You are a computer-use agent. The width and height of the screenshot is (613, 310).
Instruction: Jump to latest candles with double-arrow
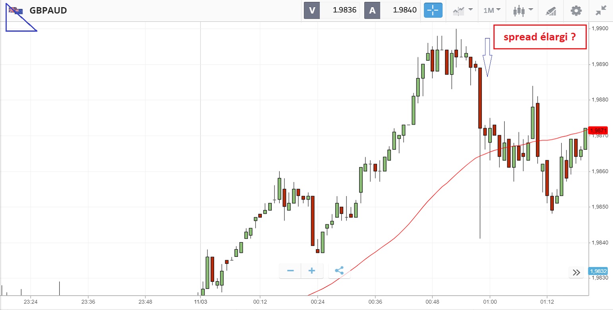pyautogui.click(x=576, y=272)
